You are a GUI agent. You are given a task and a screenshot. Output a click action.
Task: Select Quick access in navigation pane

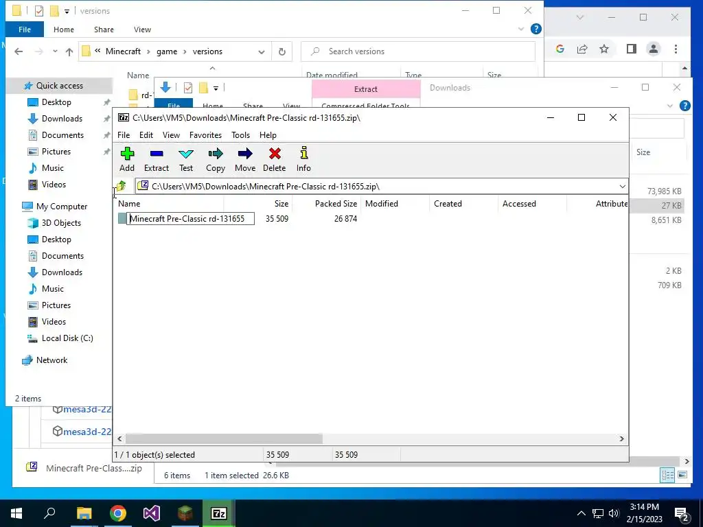pyautogui.click(x=59, y=86)
